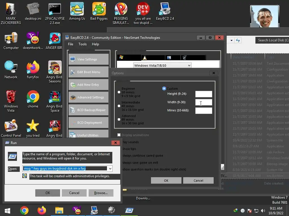Click BCD Backup/Repair button

[88, 110]
